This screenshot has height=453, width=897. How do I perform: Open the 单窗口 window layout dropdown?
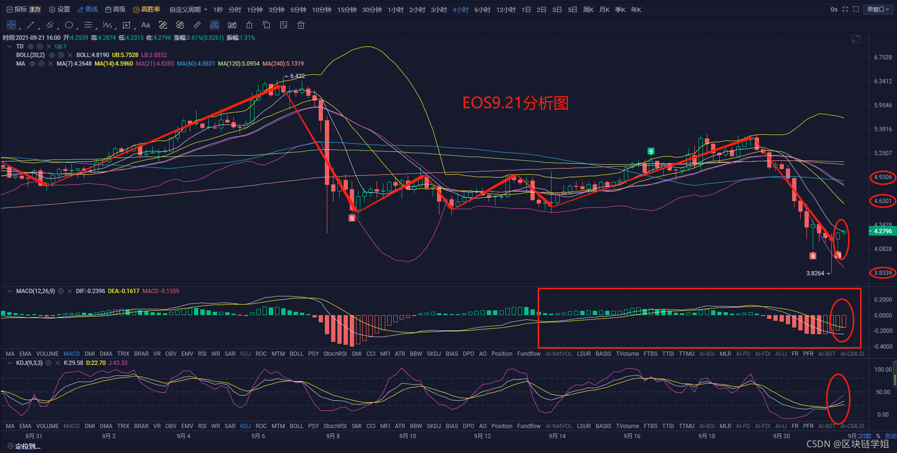coord(878,10)
